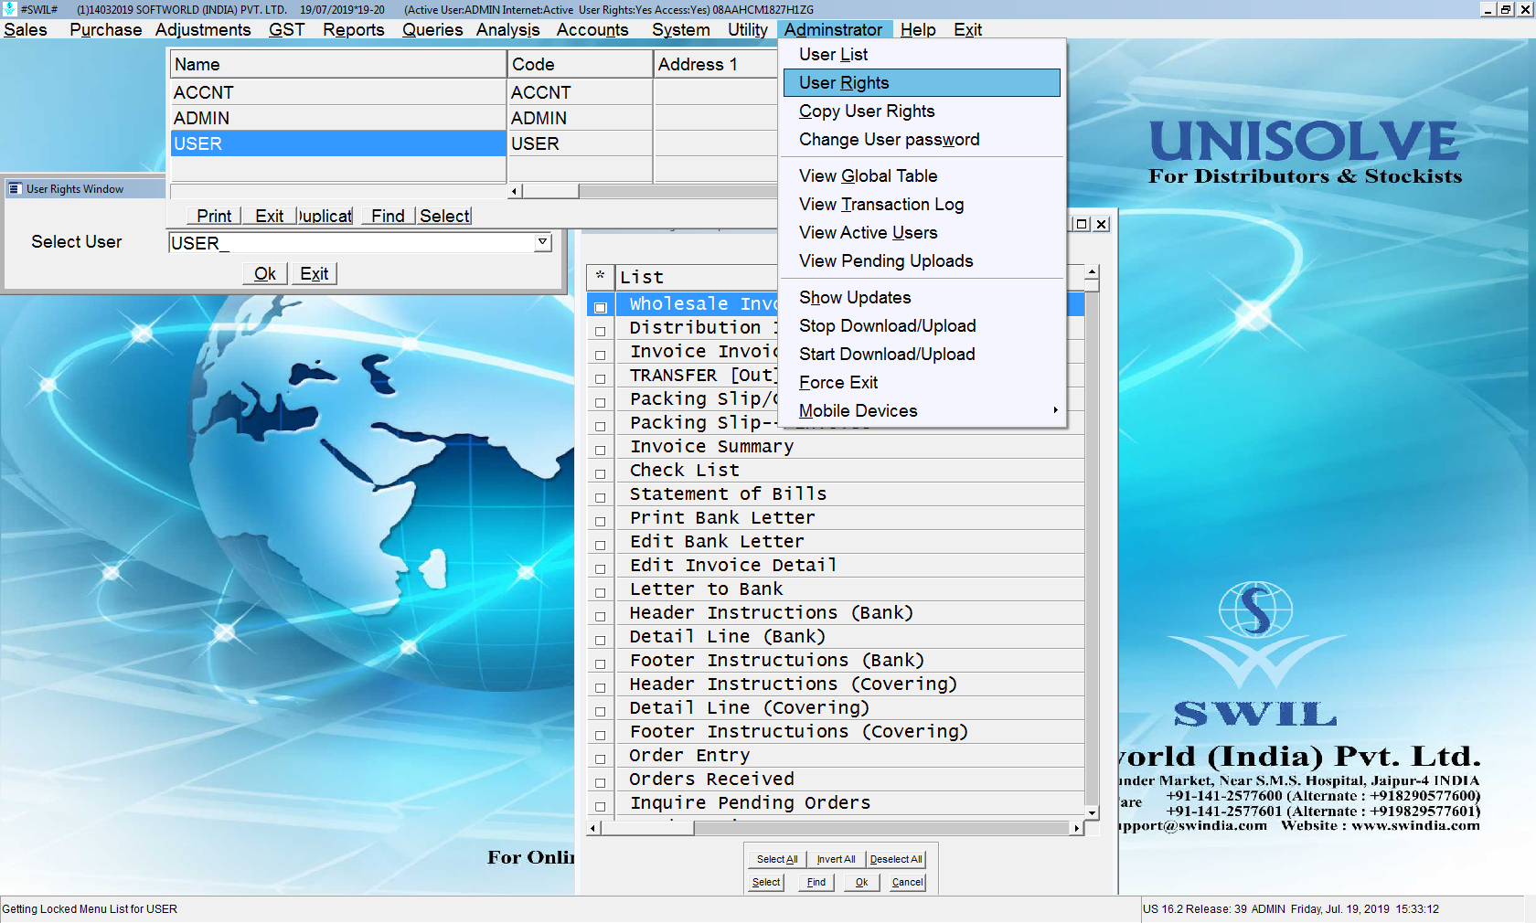Image resolution: width=1536 pixels, height=923 pixels.
Task: Click the Code column header
Action: (x=580, y=64)
